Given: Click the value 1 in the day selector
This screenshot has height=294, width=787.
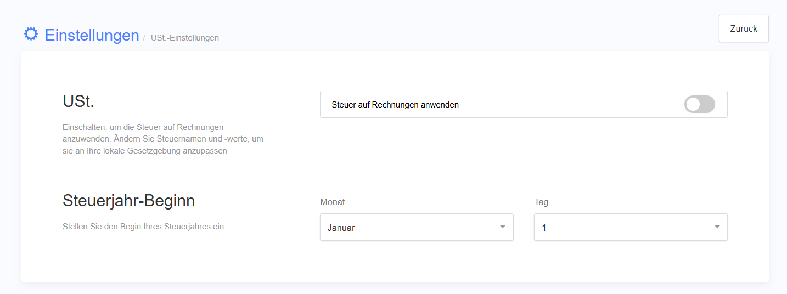Looking at the screenshot, I should pyautogui.click(x=544, y=228).
